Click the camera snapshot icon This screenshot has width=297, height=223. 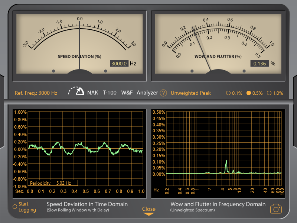pyautogui.click(x=275, y=209)
